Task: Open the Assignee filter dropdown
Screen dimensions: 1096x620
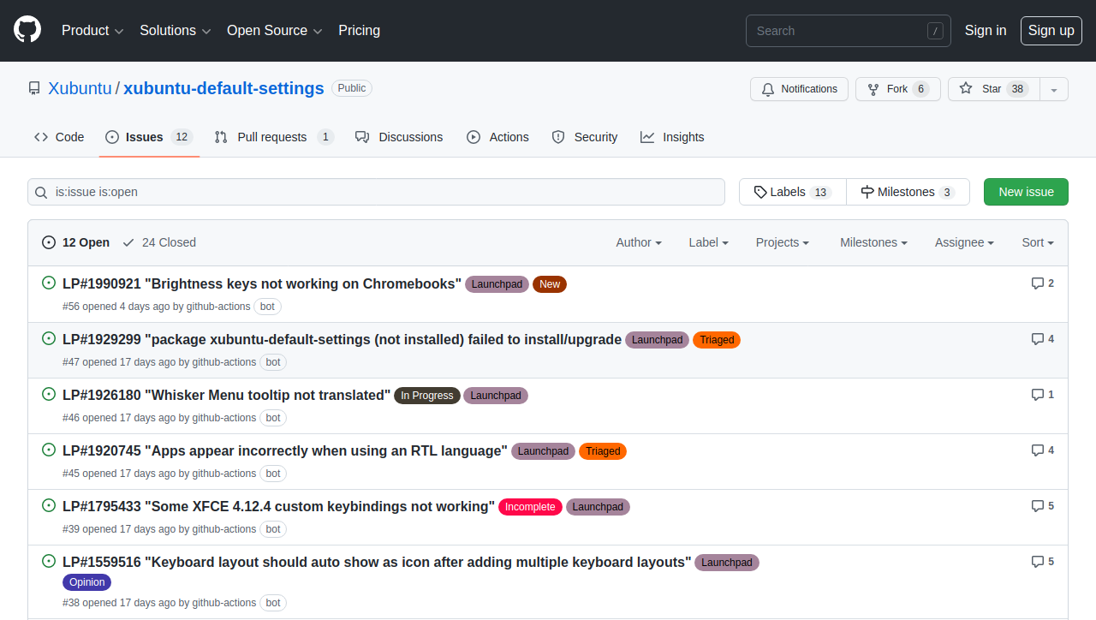Action: pyautogui.click(x=963, y=242)
